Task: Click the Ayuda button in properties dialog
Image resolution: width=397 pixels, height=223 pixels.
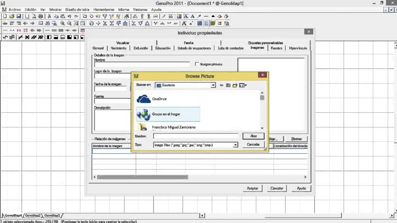Action: (301, 189)
